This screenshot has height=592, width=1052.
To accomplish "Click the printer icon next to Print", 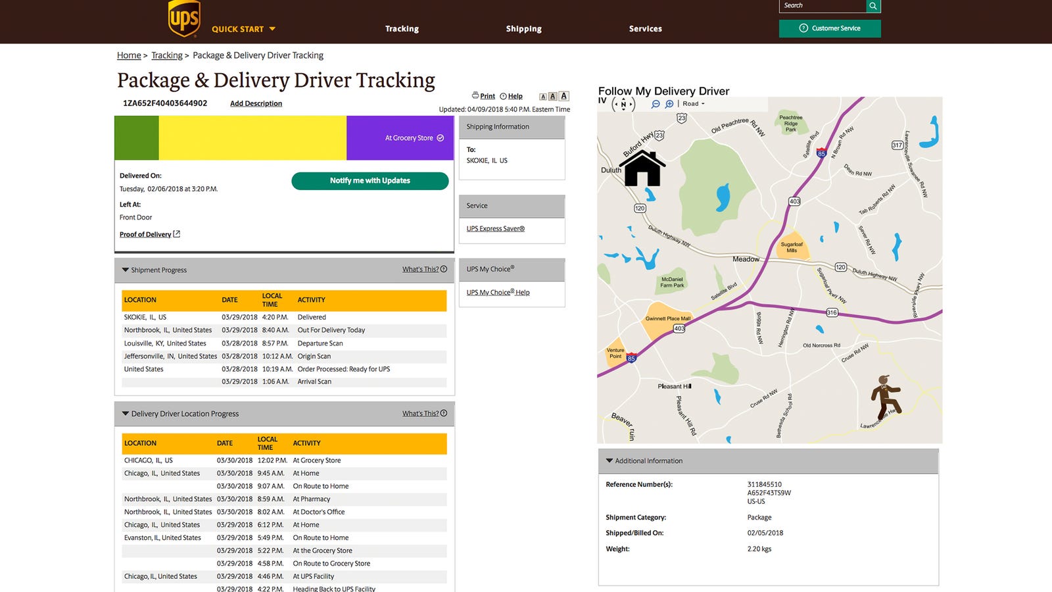I will (475, 95).
